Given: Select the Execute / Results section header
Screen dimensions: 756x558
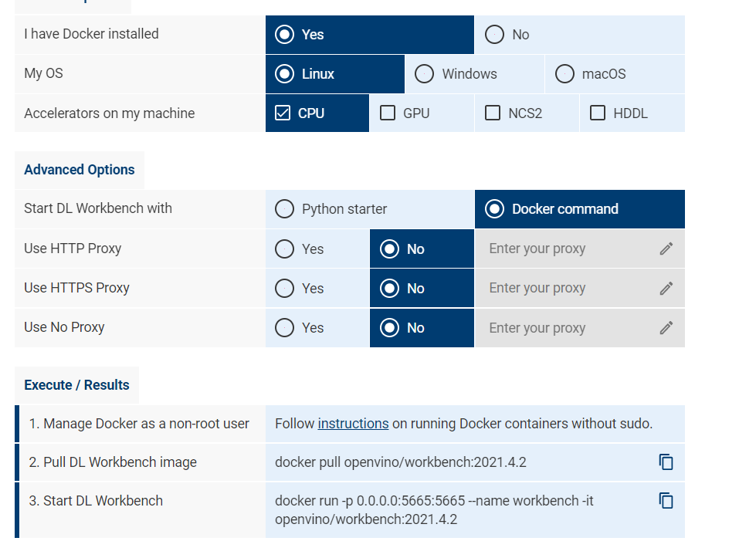Looking at the screenshot, I should 76,385.
